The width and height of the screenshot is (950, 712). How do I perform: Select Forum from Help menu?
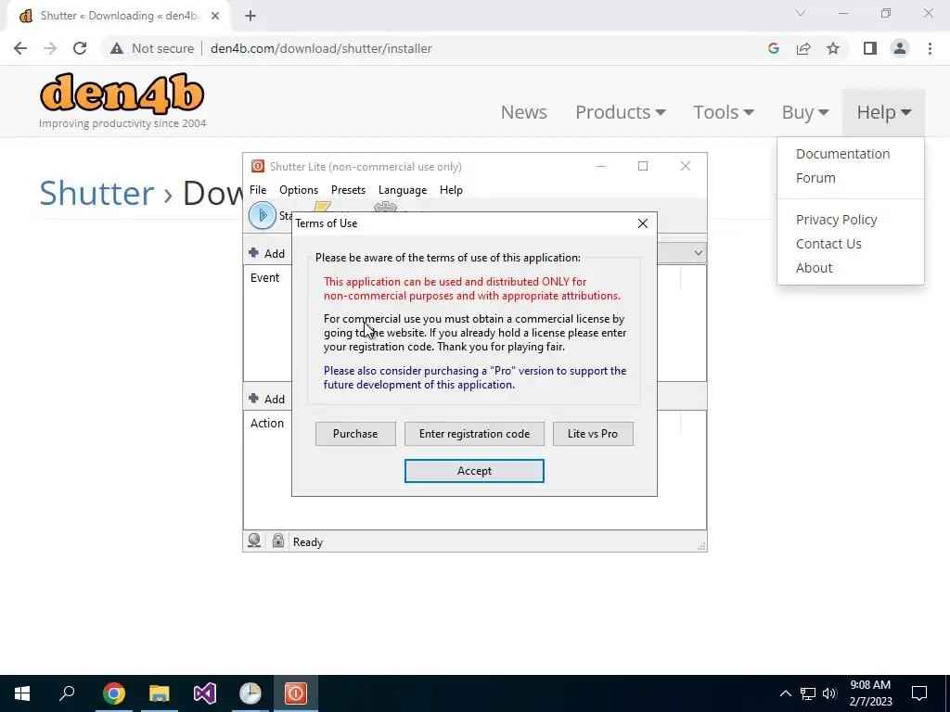point(815,178)
